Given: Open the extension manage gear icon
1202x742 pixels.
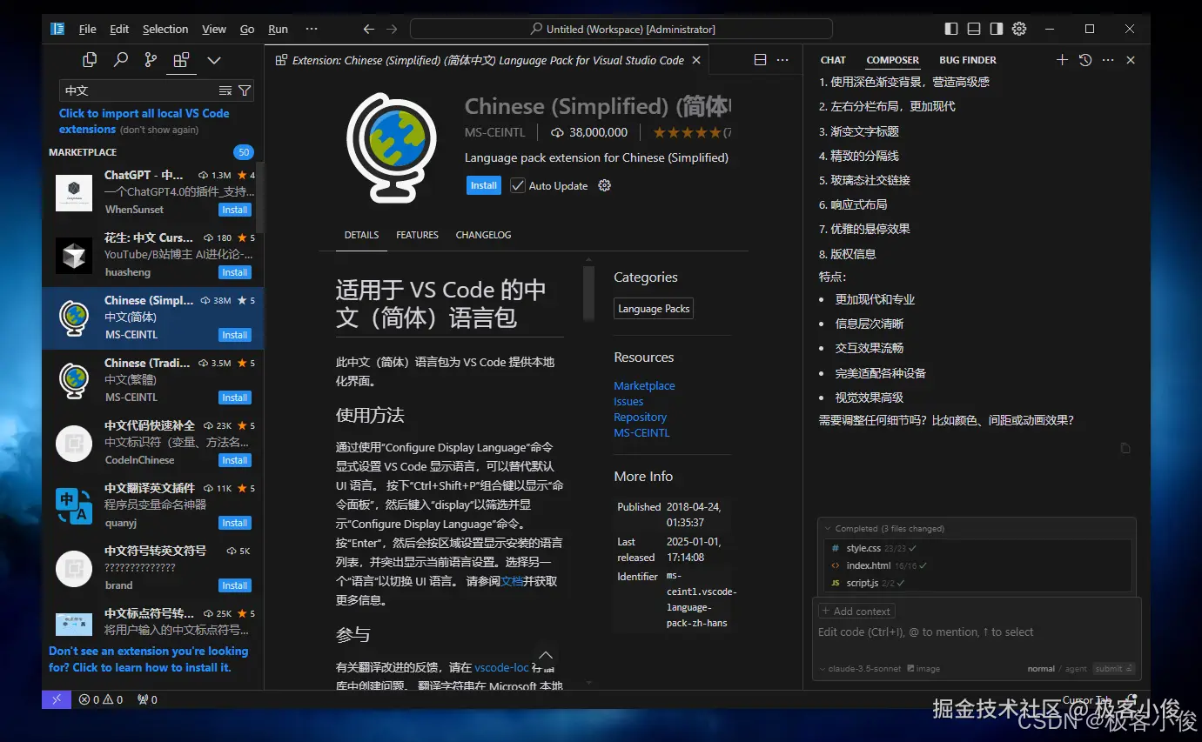Looking at the screenshot, I should point(605,185).
